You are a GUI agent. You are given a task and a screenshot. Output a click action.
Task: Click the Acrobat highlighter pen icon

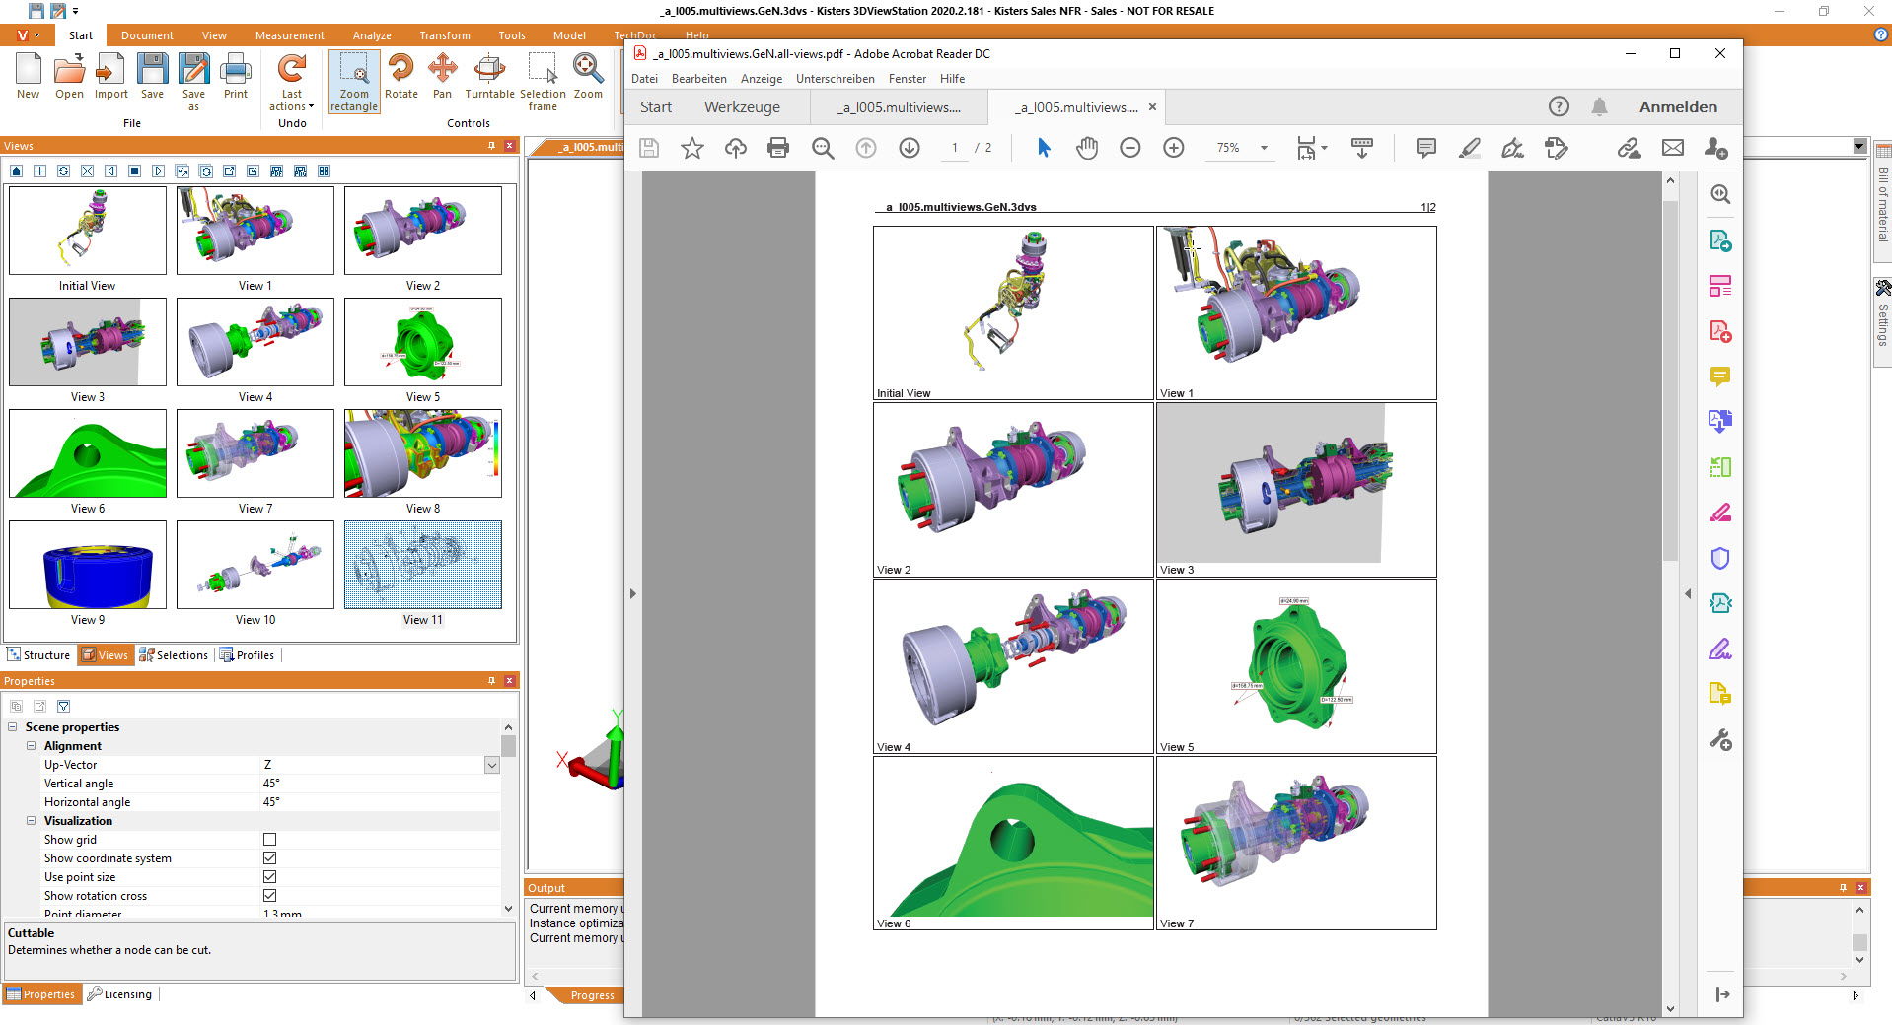(1469, 148)
